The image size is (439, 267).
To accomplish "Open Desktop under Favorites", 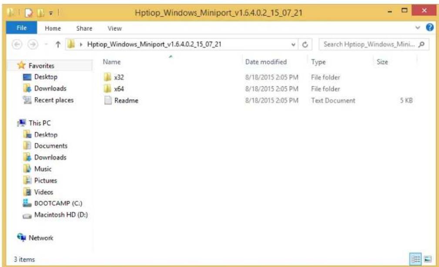I will 46,77.
